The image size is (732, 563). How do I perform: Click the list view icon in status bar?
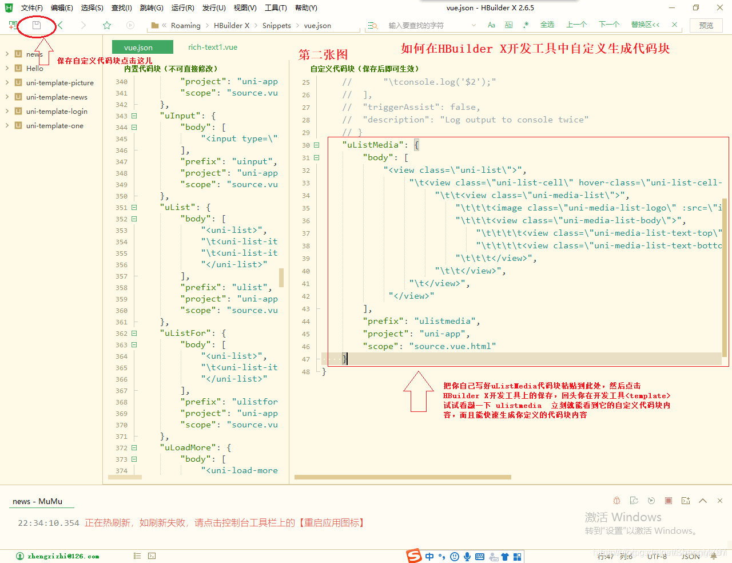(x=137, y=556)
